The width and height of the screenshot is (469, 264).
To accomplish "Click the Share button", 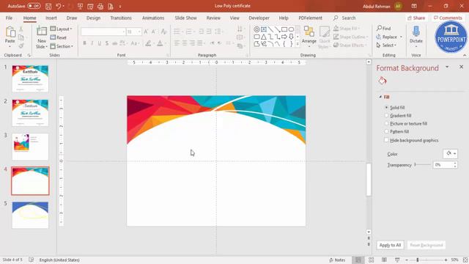I will click(416, 18).
